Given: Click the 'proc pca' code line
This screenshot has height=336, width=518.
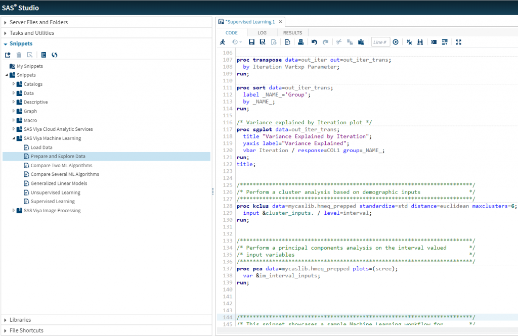Looking at the screenshot, I should [x=317, y=269].
